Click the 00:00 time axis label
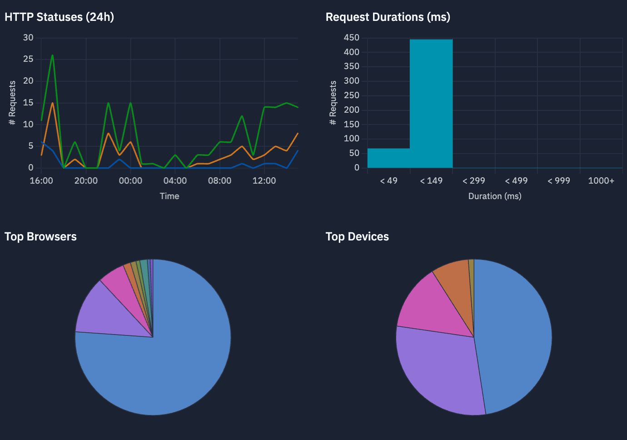The image size is (627, 440). click(130, 180)
